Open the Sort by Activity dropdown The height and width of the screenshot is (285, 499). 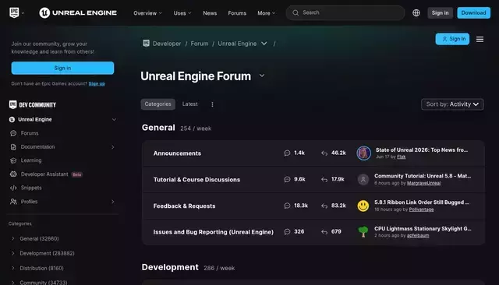(452, 104)
